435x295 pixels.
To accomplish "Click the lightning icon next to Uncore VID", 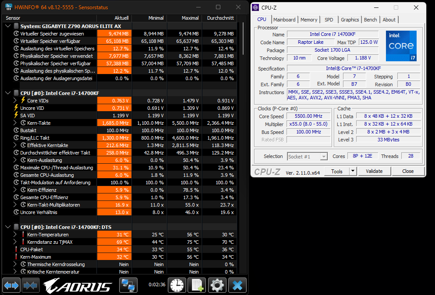I will point(16,108).
